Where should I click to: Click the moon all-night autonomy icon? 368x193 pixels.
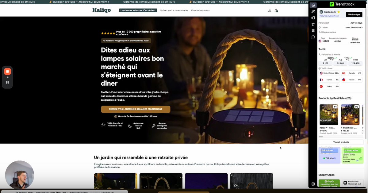[130, 125]
